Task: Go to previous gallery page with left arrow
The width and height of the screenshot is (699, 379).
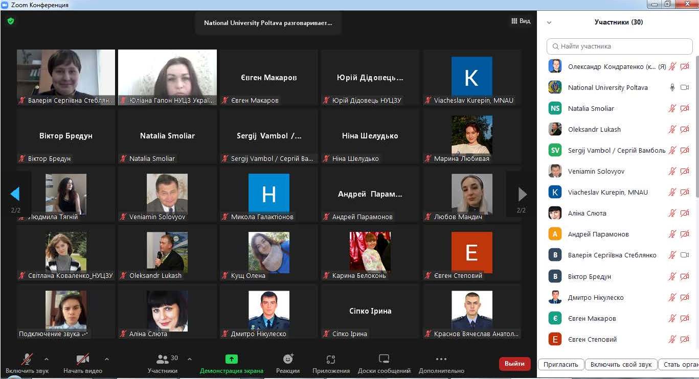Action: pyautogui.click(x=15, y=194)
